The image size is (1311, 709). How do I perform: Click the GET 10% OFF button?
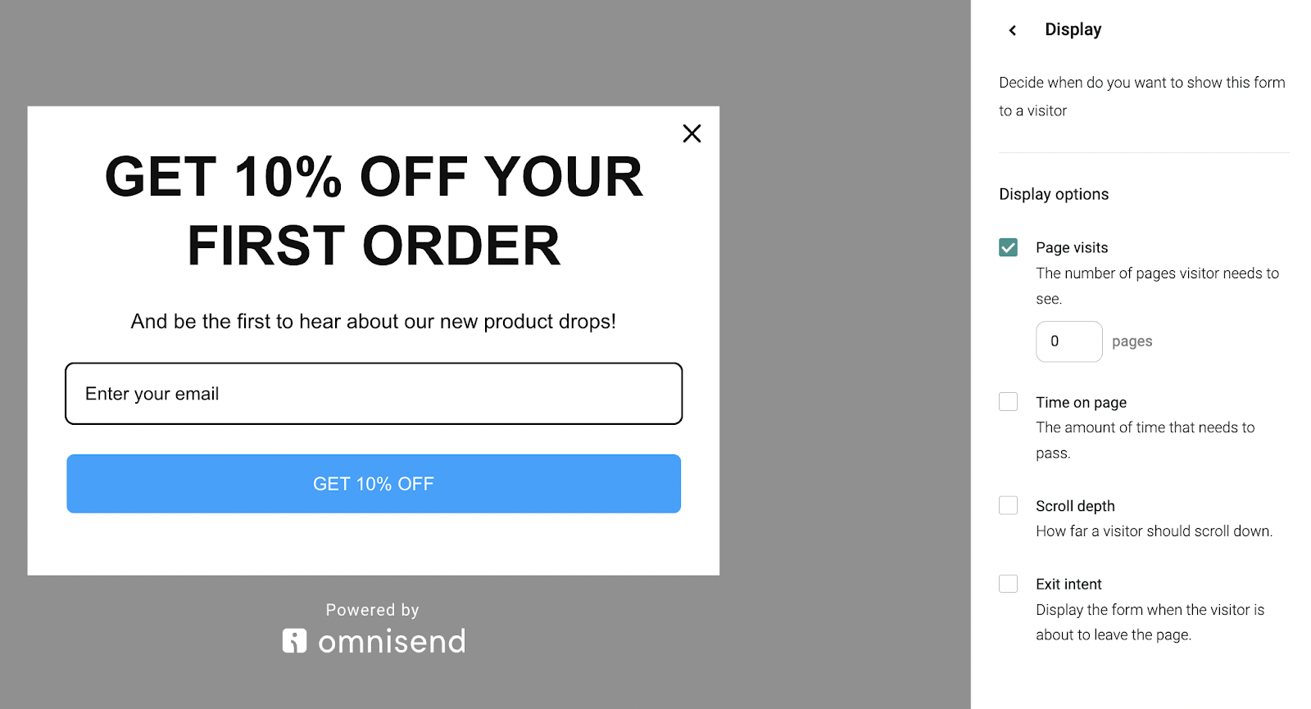click(374, 484)
